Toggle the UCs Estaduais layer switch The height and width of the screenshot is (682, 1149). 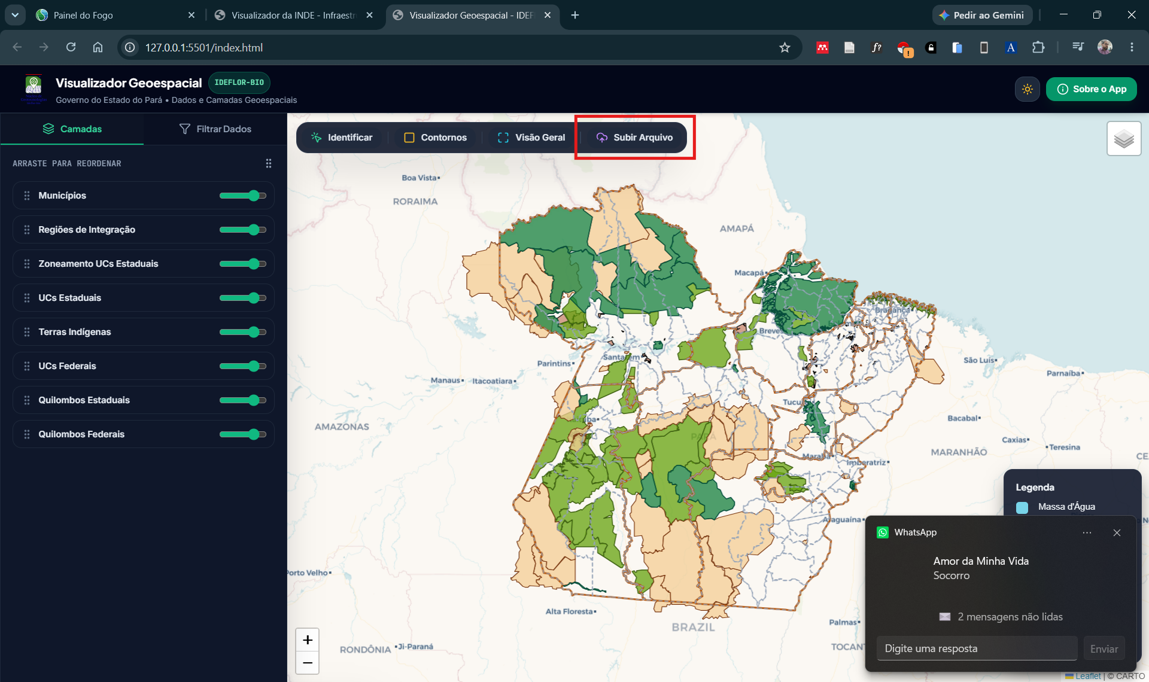point(242,298)
